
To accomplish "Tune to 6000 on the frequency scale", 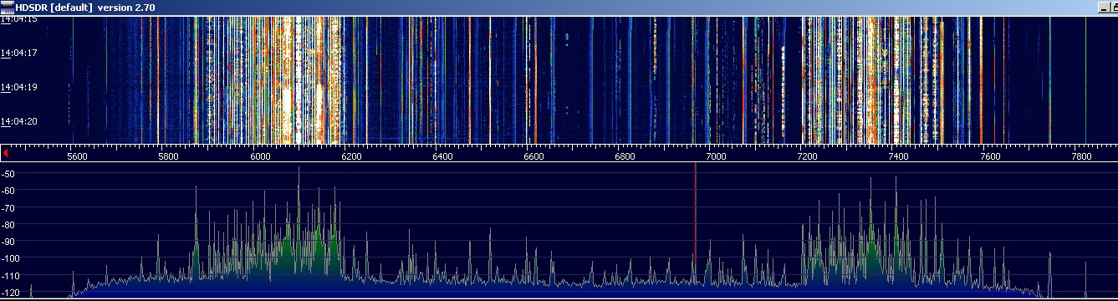I will 260,156.
